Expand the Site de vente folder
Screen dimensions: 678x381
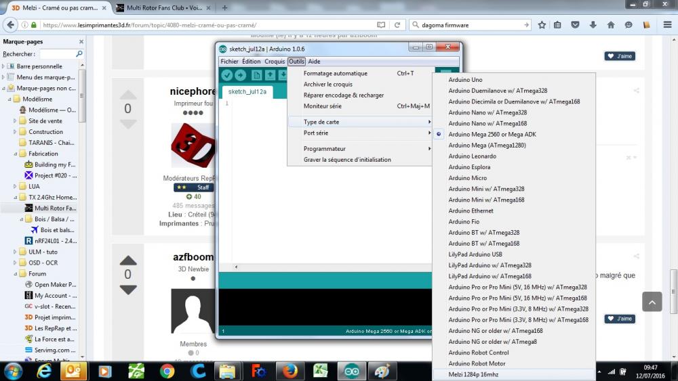15,121
